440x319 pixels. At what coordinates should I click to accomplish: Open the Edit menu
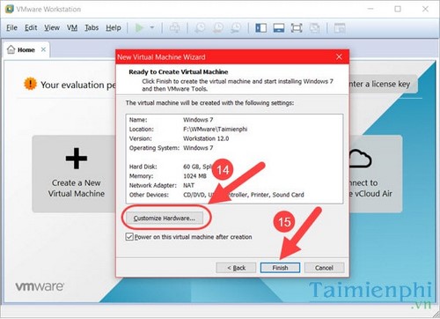(x=31, y=27)
